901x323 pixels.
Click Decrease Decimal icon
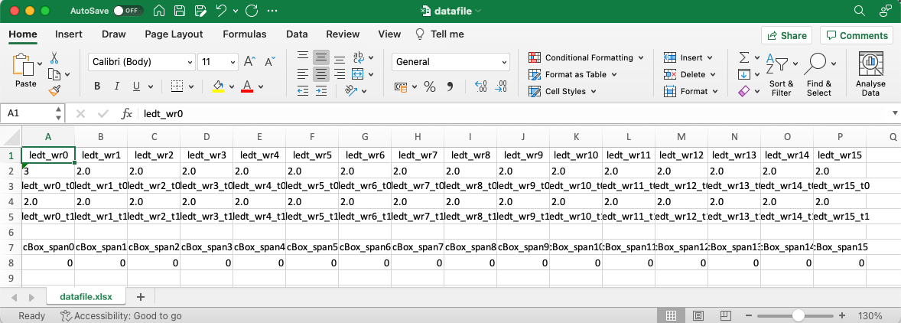click(x=500, y=86)
